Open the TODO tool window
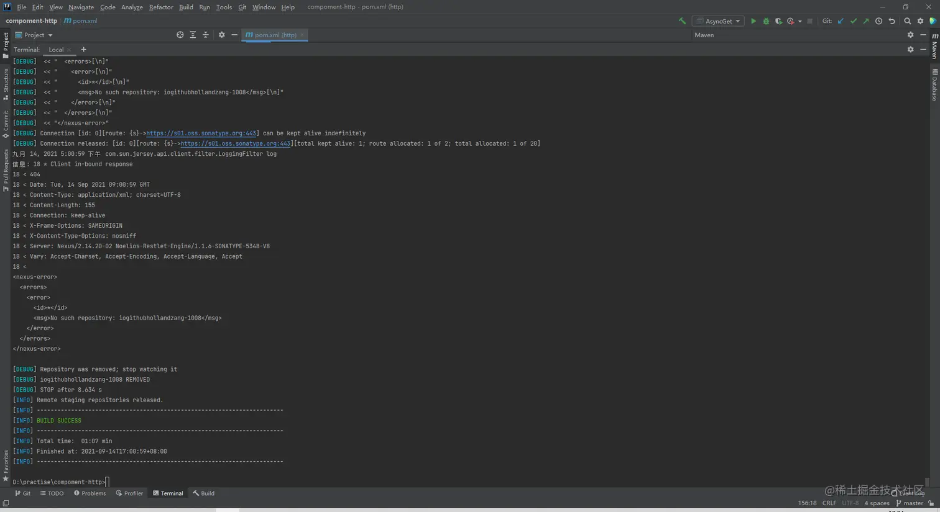This screenshot has width=940, height=512. [x=52, y=493]
